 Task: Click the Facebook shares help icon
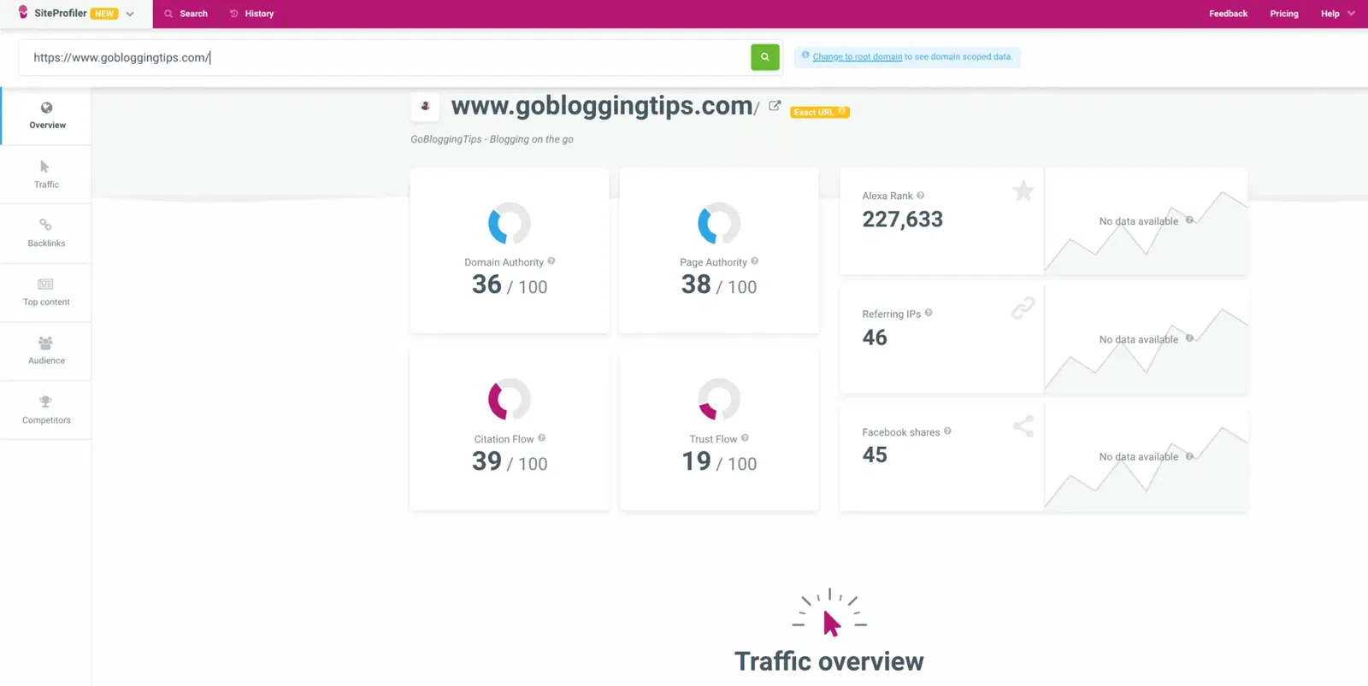click(x=947, y=431)
